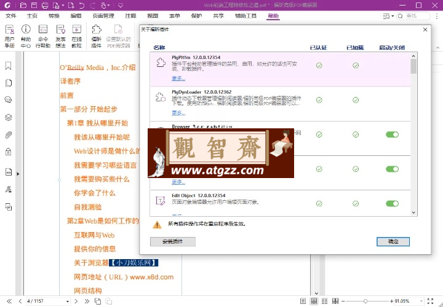Click the zoom in plus button
This screenshot has width=443, height=307.
click(391, 301)
